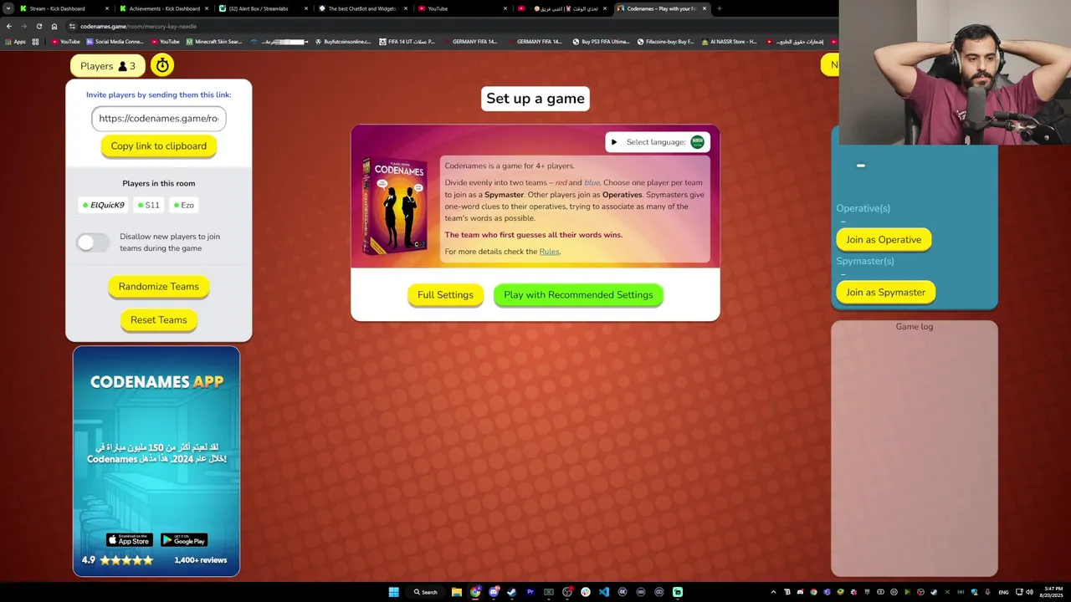The width and height of the screenshot is (1071, 602).
Task: Open Buy PS3 FIFA Ultima... bookmark
Action: (602, 42)
